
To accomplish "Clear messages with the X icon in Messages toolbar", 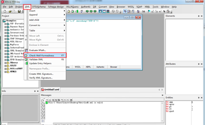I will click(71, 100).
